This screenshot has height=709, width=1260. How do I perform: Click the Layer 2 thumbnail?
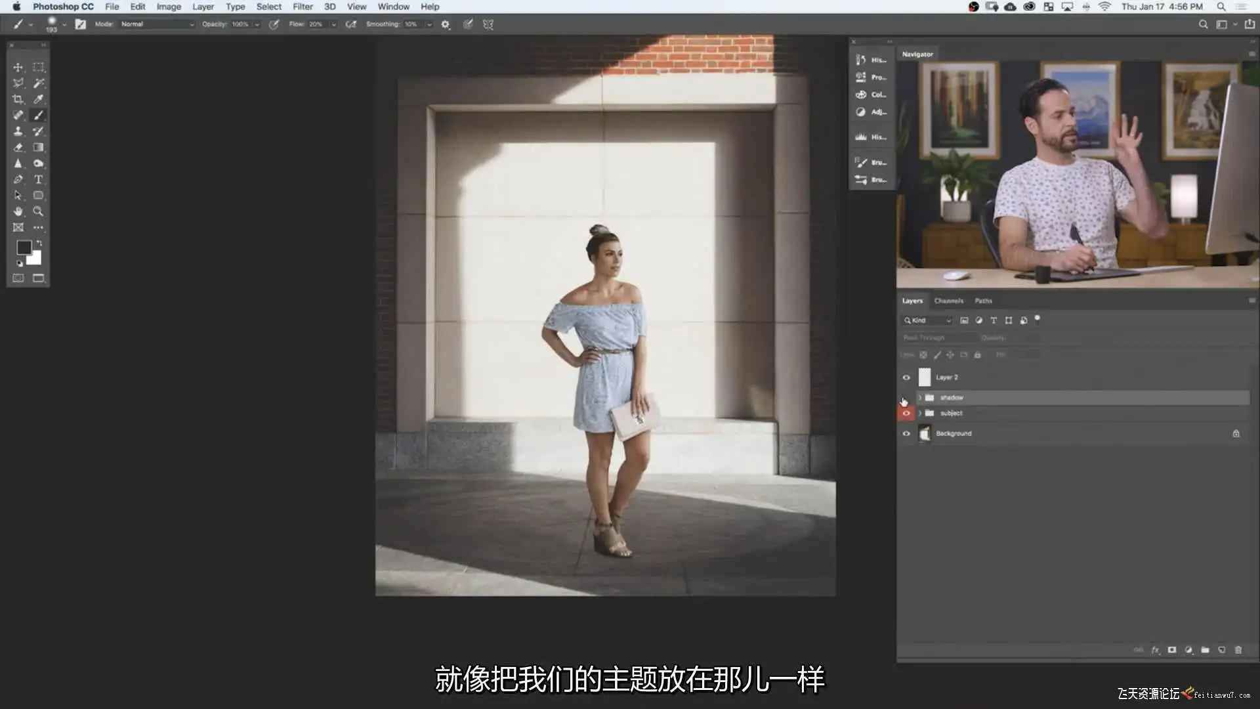[x=924, y=377]
